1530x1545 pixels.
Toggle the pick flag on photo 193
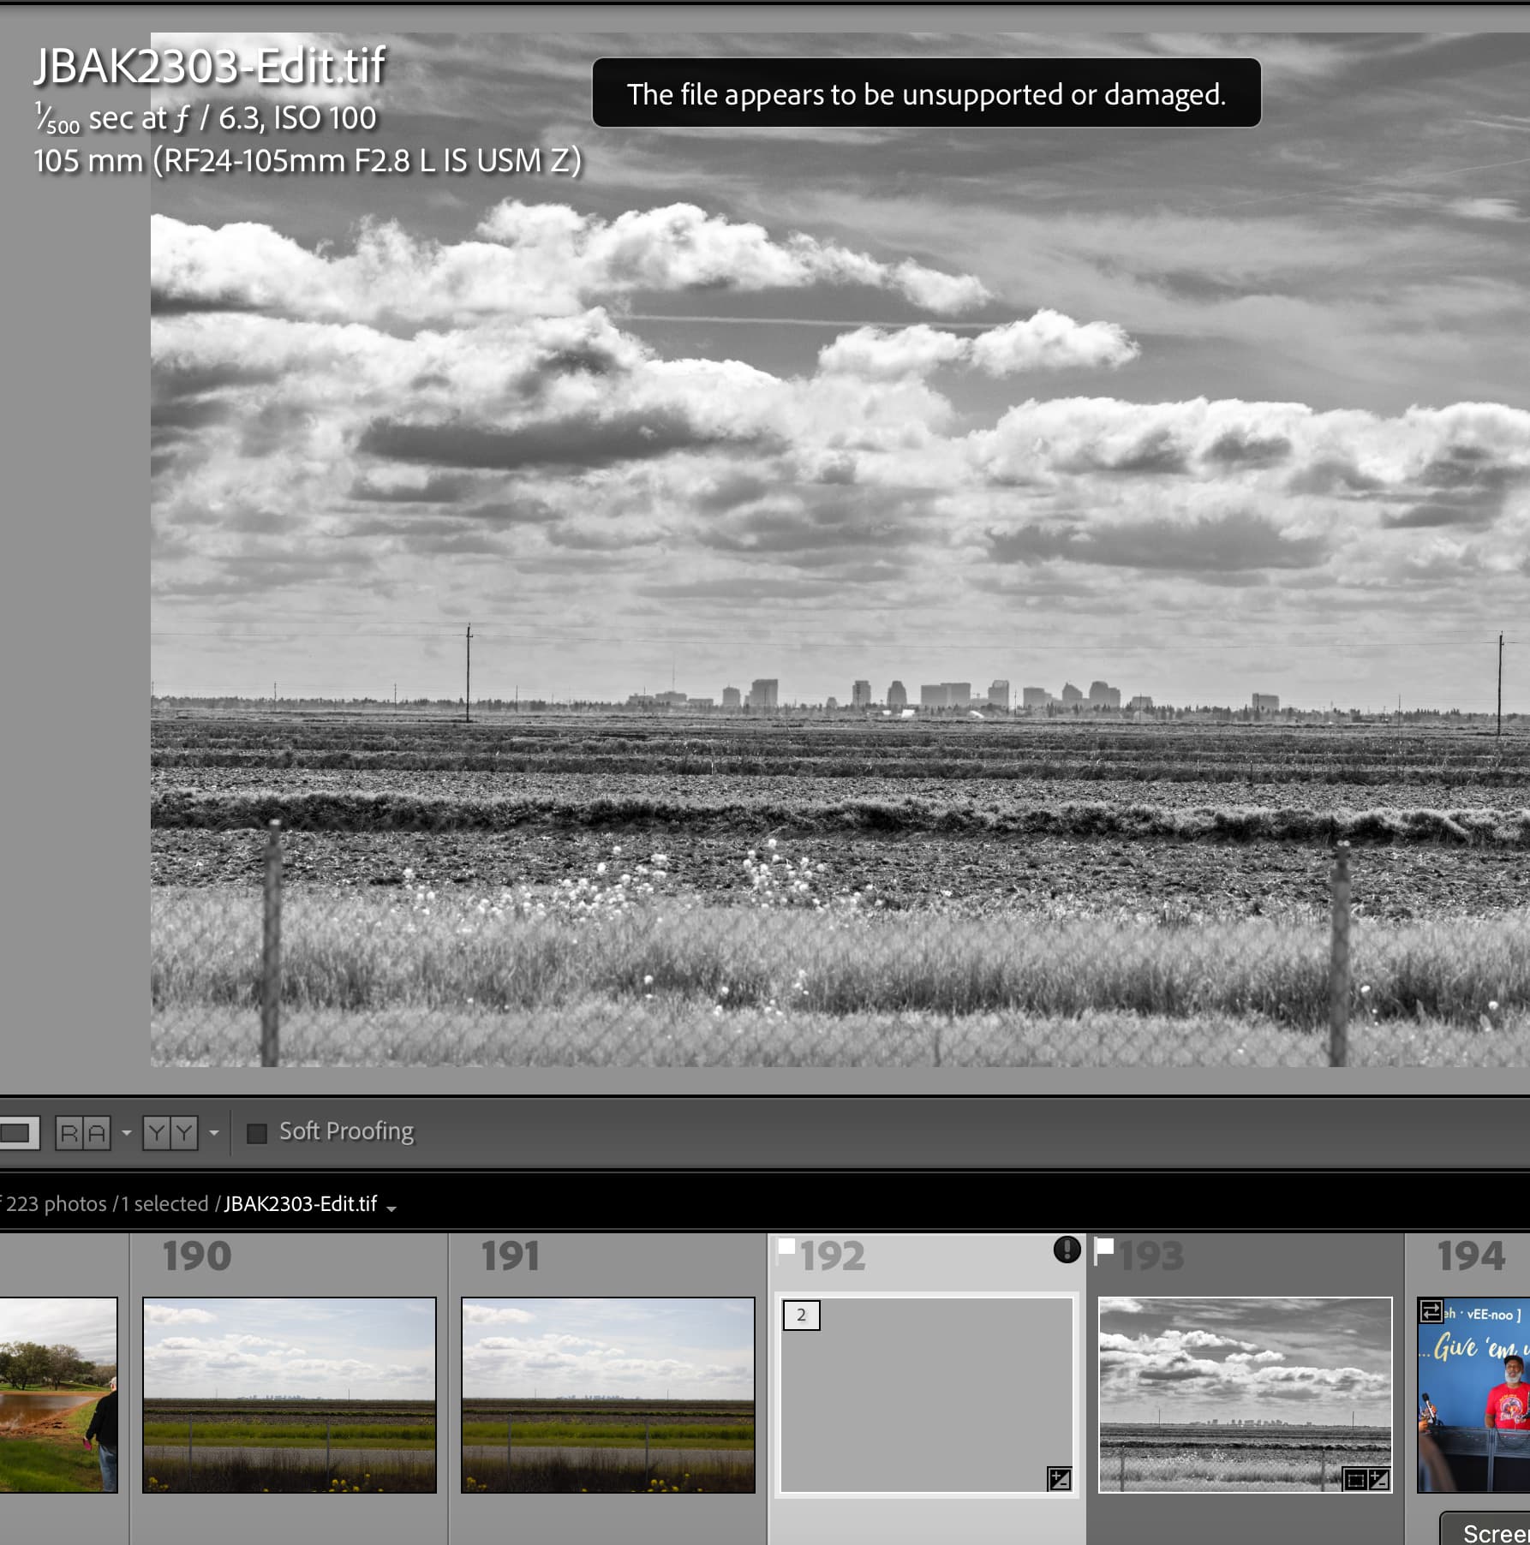pos(1106,1251)
